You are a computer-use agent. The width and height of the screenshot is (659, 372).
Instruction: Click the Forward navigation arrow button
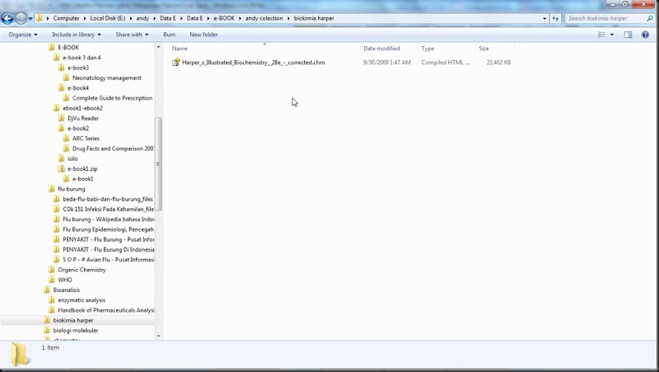pos(20,18)
